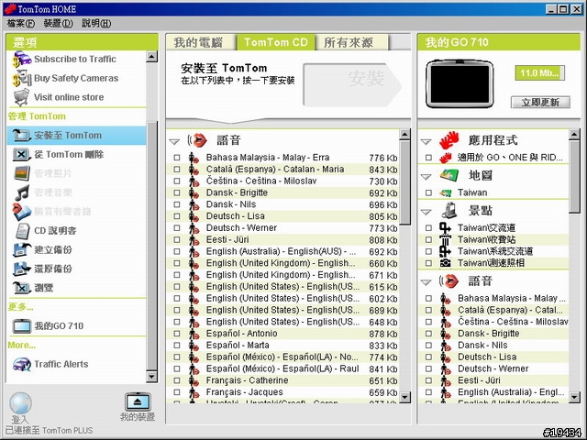Click the Subscribe to Traffic link
Viewport: 587px width, 440px height.
coord(75,59)
